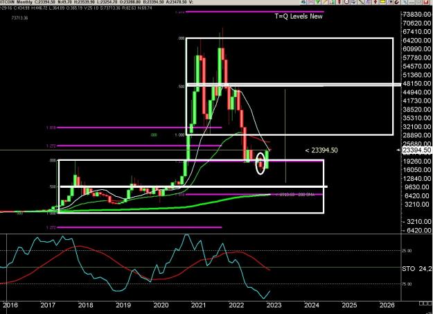This screenshot has width=433, height=314.
Task: Click the 2024 label on time axis
Action: pos(312,305)
